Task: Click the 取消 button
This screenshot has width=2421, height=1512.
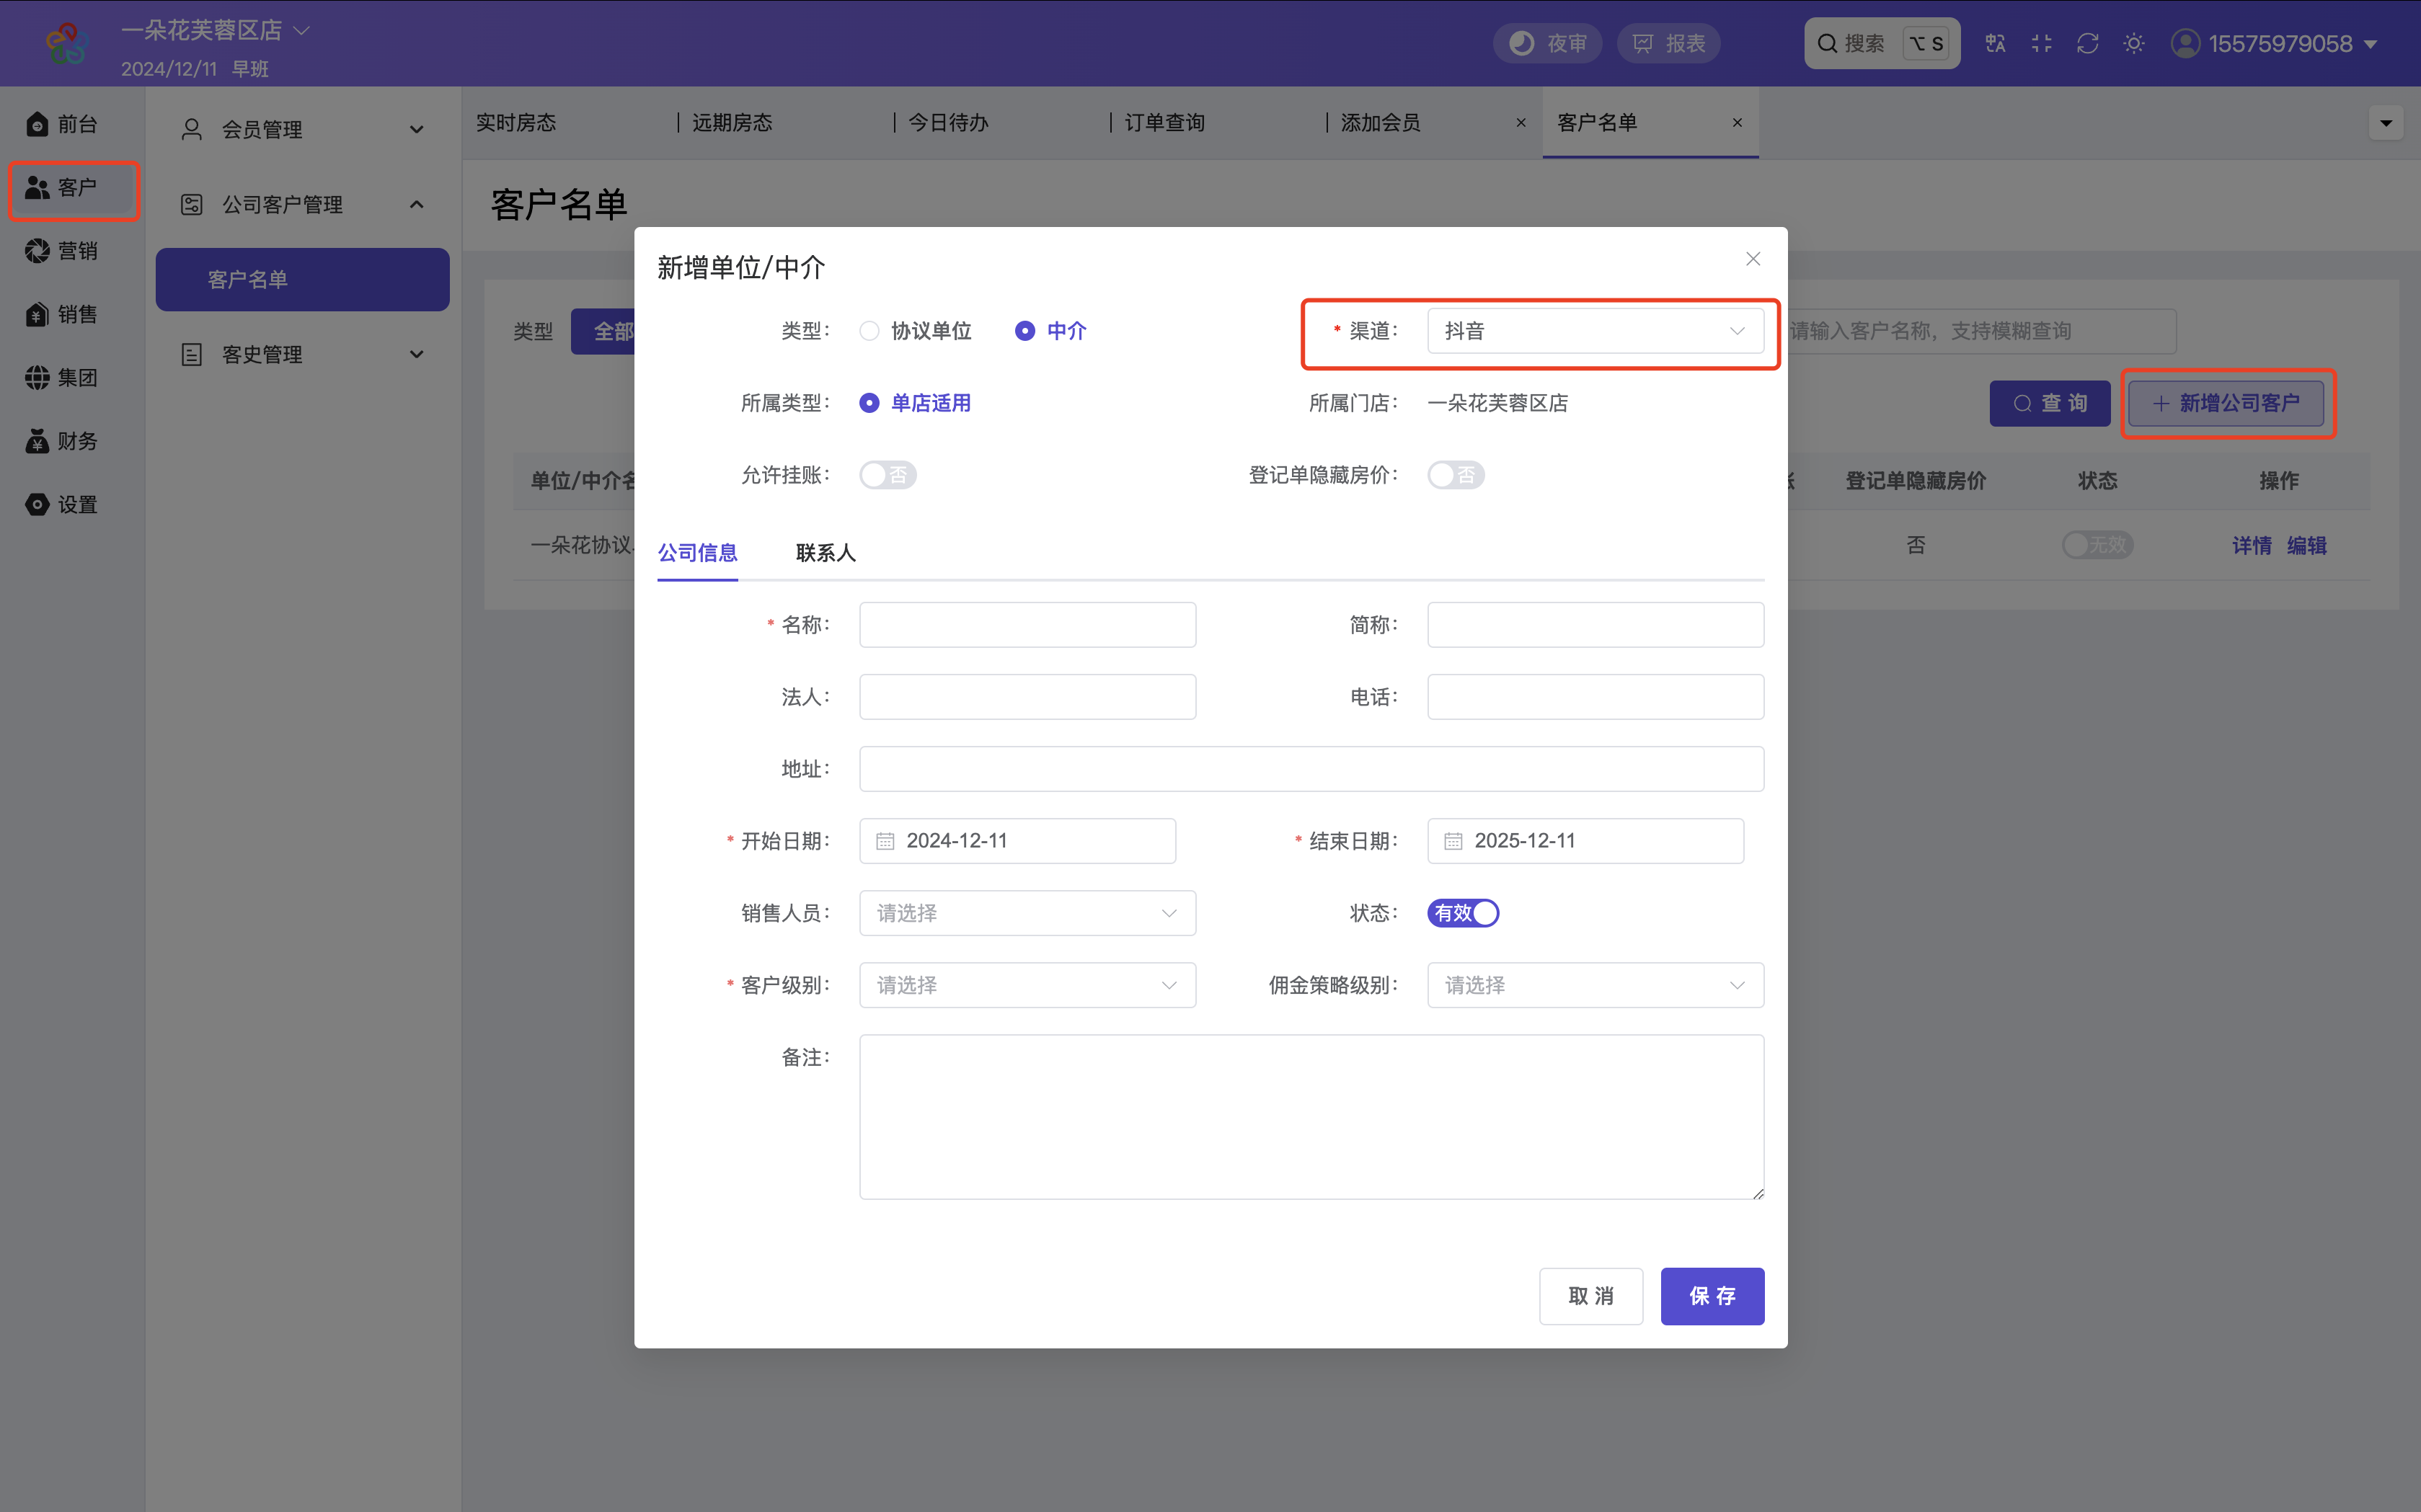Action: (x=1590, y=1297)
